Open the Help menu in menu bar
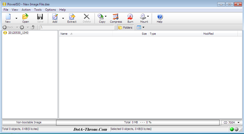This screenshot has height=134, width=244. point(62,10)
